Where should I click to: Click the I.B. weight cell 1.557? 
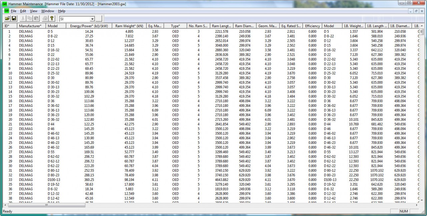[x=354, y=31]
